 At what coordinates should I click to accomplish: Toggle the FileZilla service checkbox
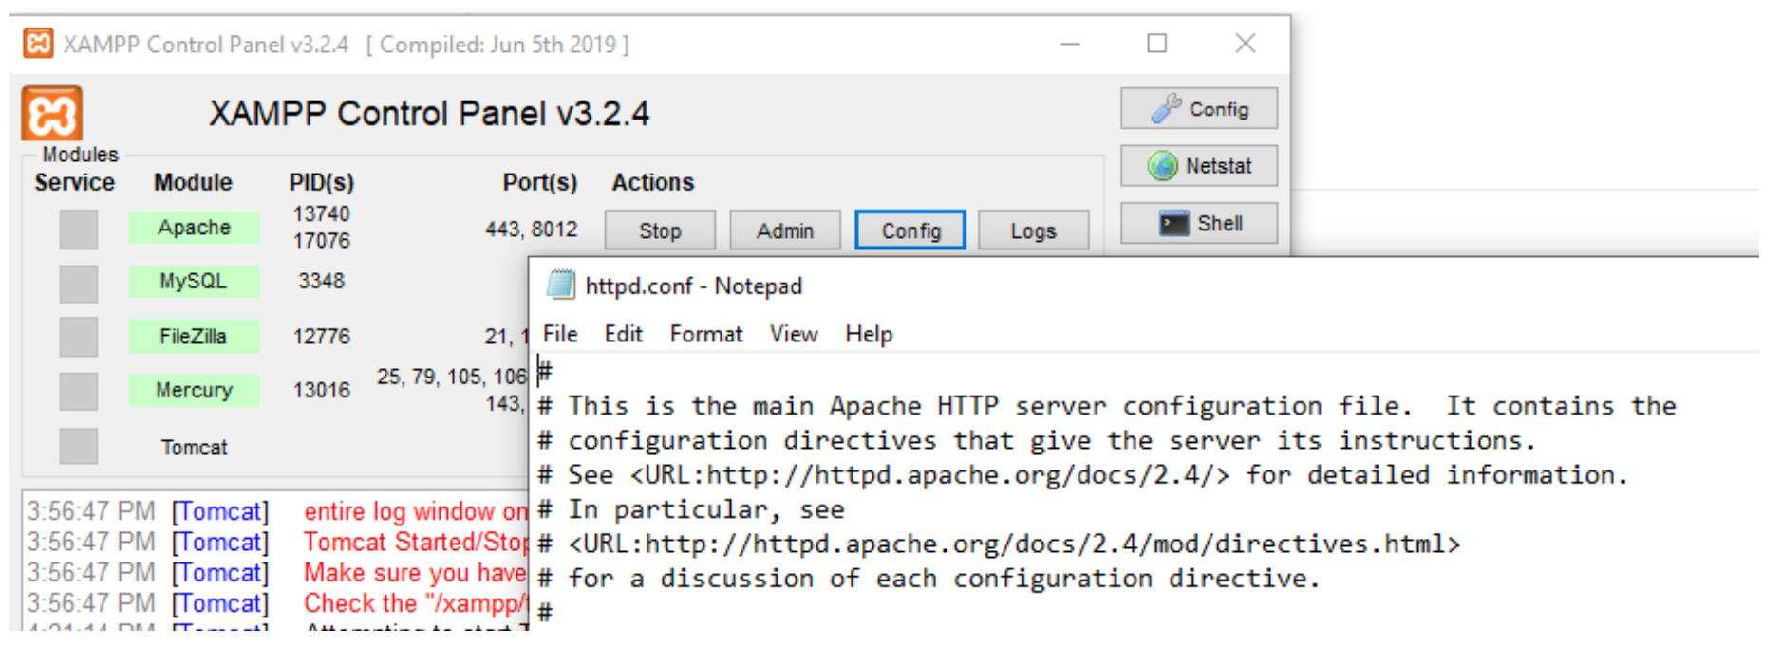pyautogui.click(x=79, y=337)
